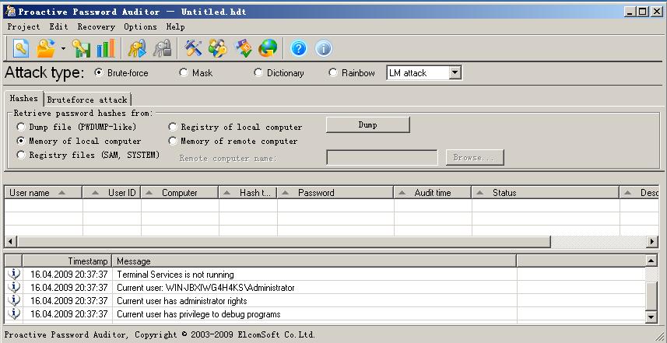This screenshot has width=667, height=343.
Task: Sort by Hash type column header
Action: pos(248,193)
